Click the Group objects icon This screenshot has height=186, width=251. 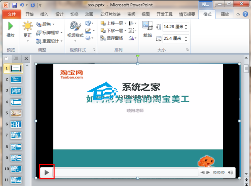pos(132,31)
